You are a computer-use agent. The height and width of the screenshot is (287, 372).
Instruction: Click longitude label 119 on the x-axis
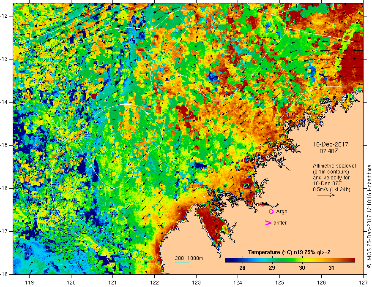pyautogui.click(x=29, y=282)
